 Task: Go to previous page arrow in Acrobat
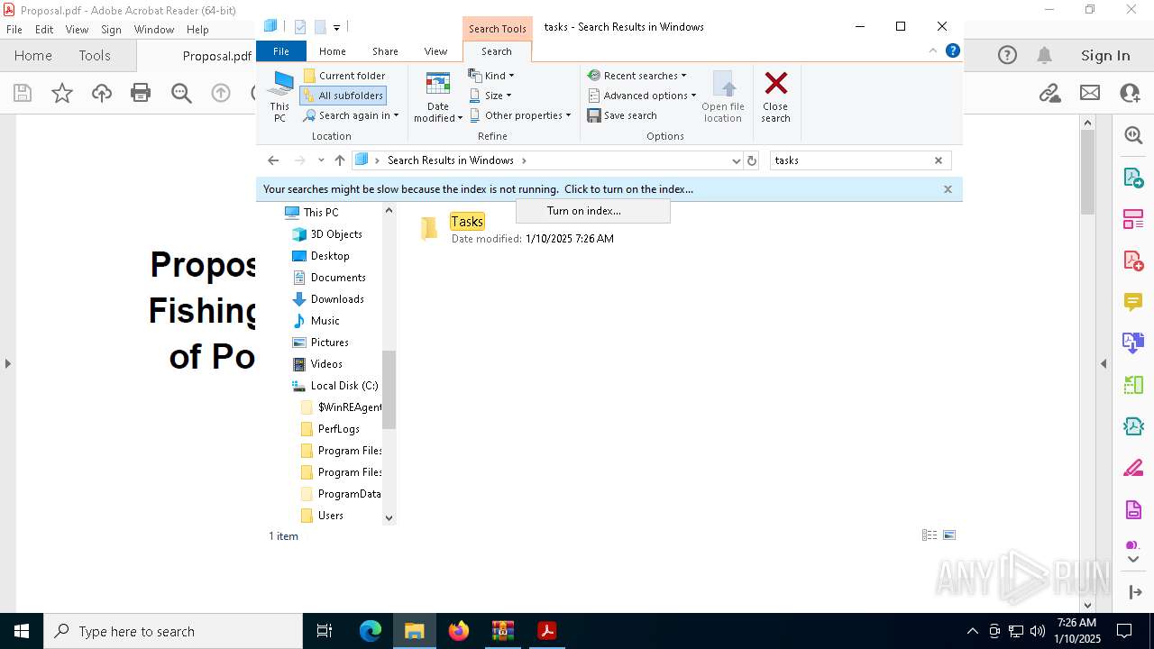(221, 93)
